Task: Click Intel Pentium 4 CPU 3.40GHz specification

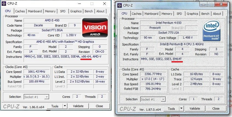Action: [182, 44]
